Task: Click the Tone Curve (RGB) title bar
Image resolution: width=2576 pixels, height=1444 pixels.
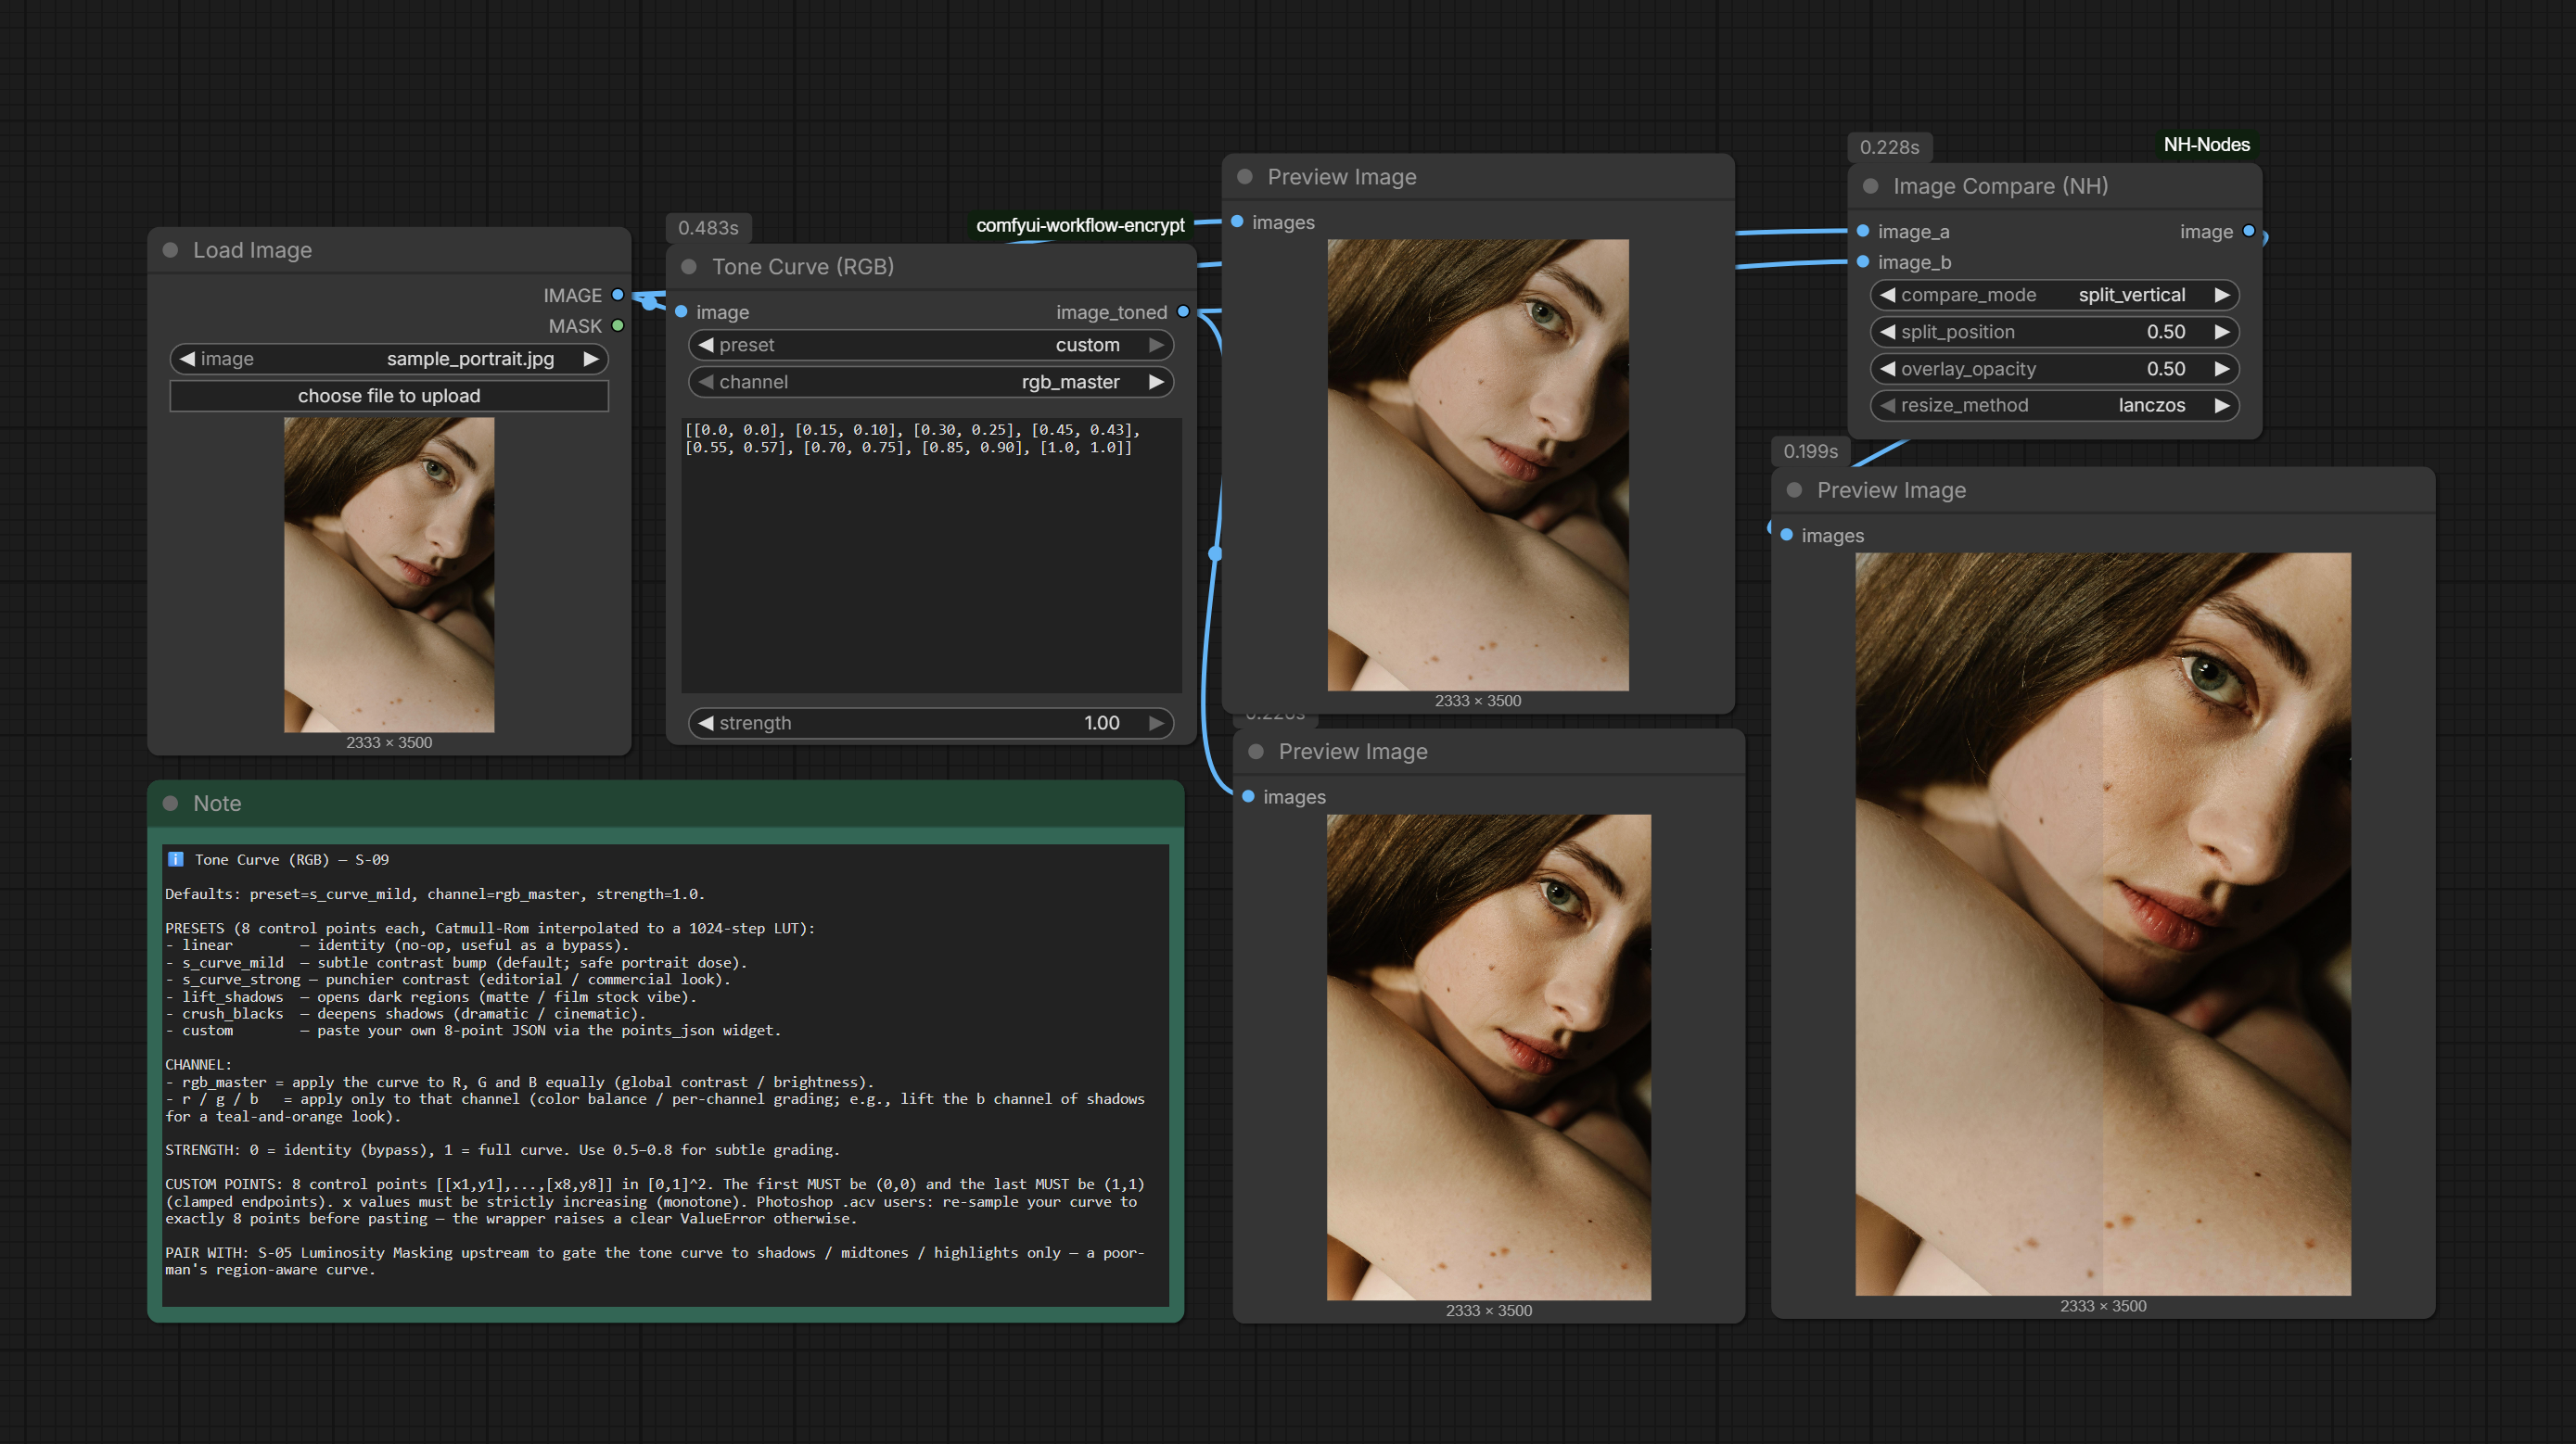Action: coord(931,267)
